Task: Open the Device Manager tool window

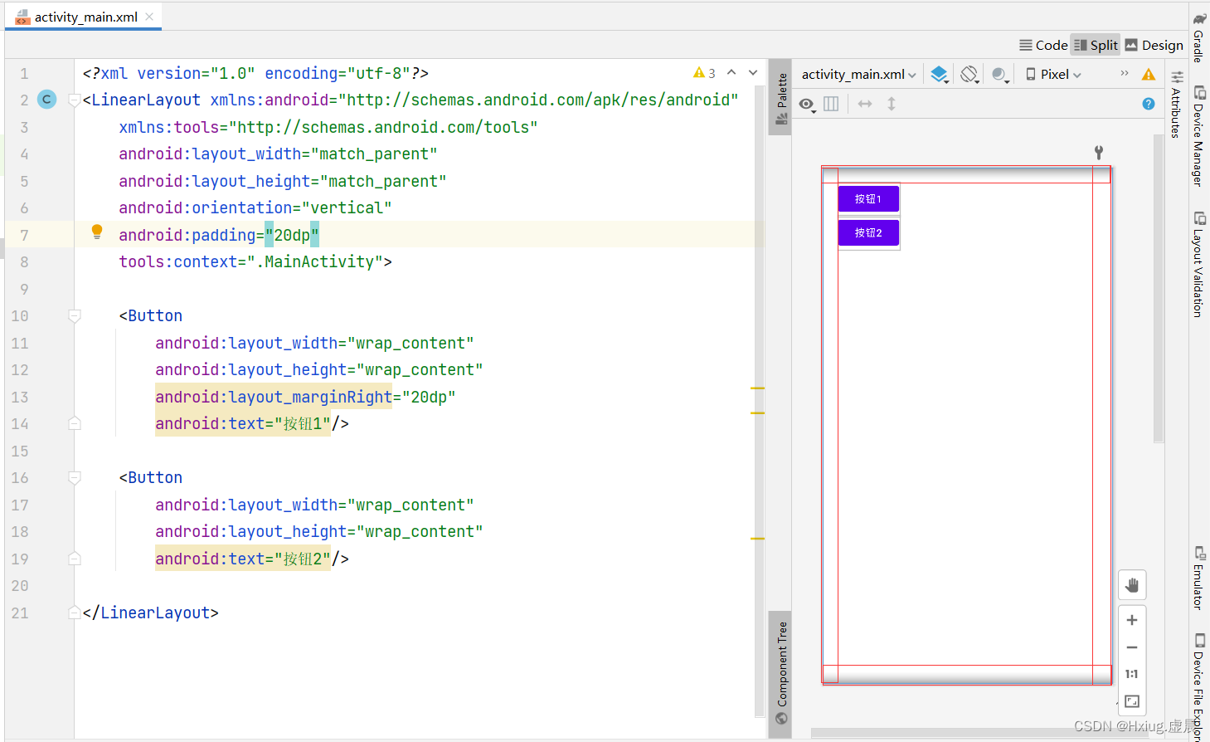Action: [1199, 136]
